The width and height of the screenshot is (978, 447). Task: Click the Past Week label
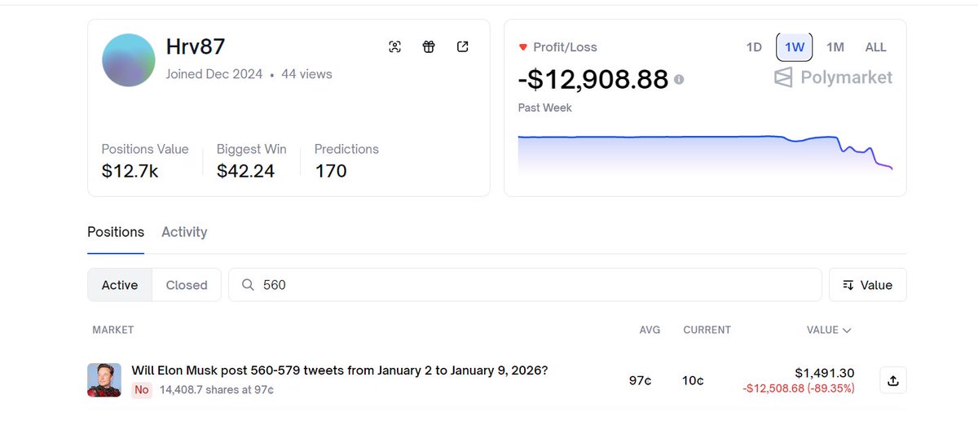(x=545, y=107)
